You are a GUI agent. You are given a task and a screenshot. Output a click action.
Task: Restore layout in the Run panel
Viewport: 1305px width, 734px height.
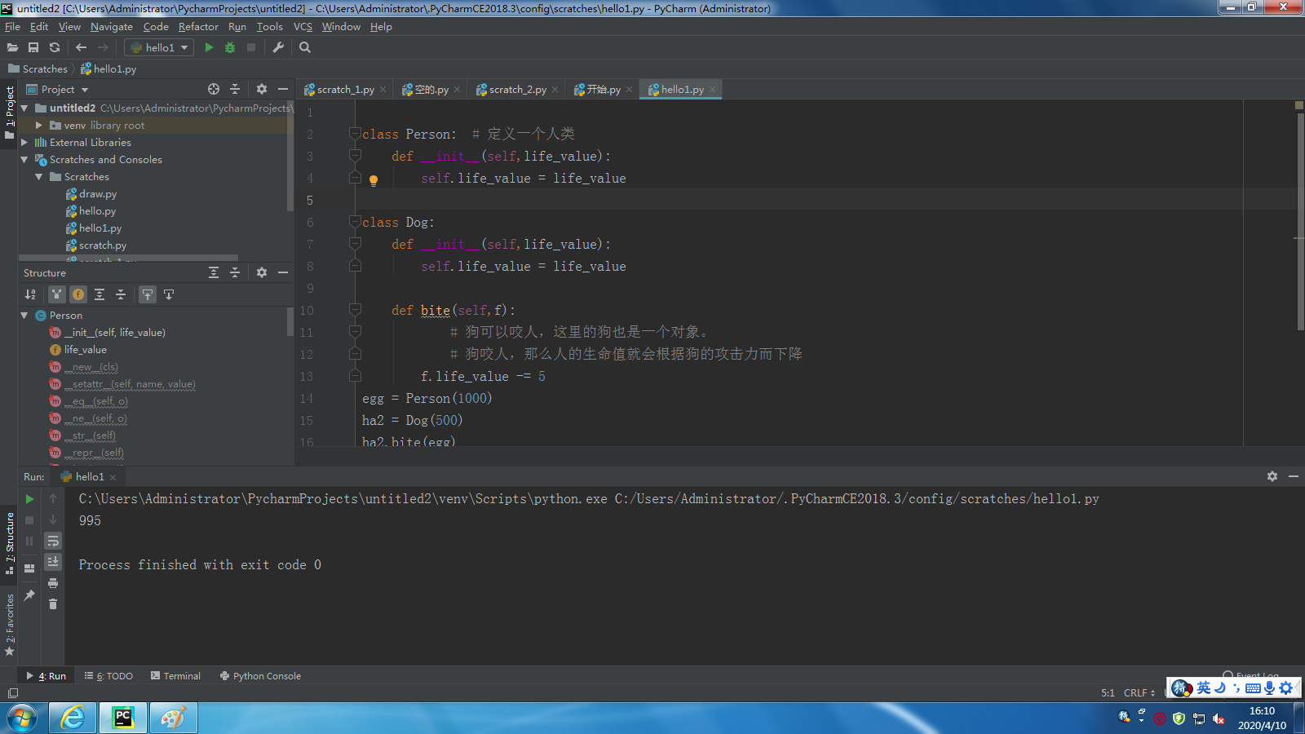pos(29,568)
